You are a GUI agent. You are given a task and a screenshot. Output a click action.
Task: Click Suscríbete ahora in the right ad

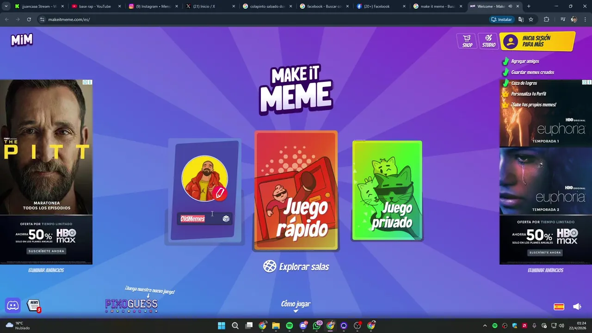coord(545,253)
